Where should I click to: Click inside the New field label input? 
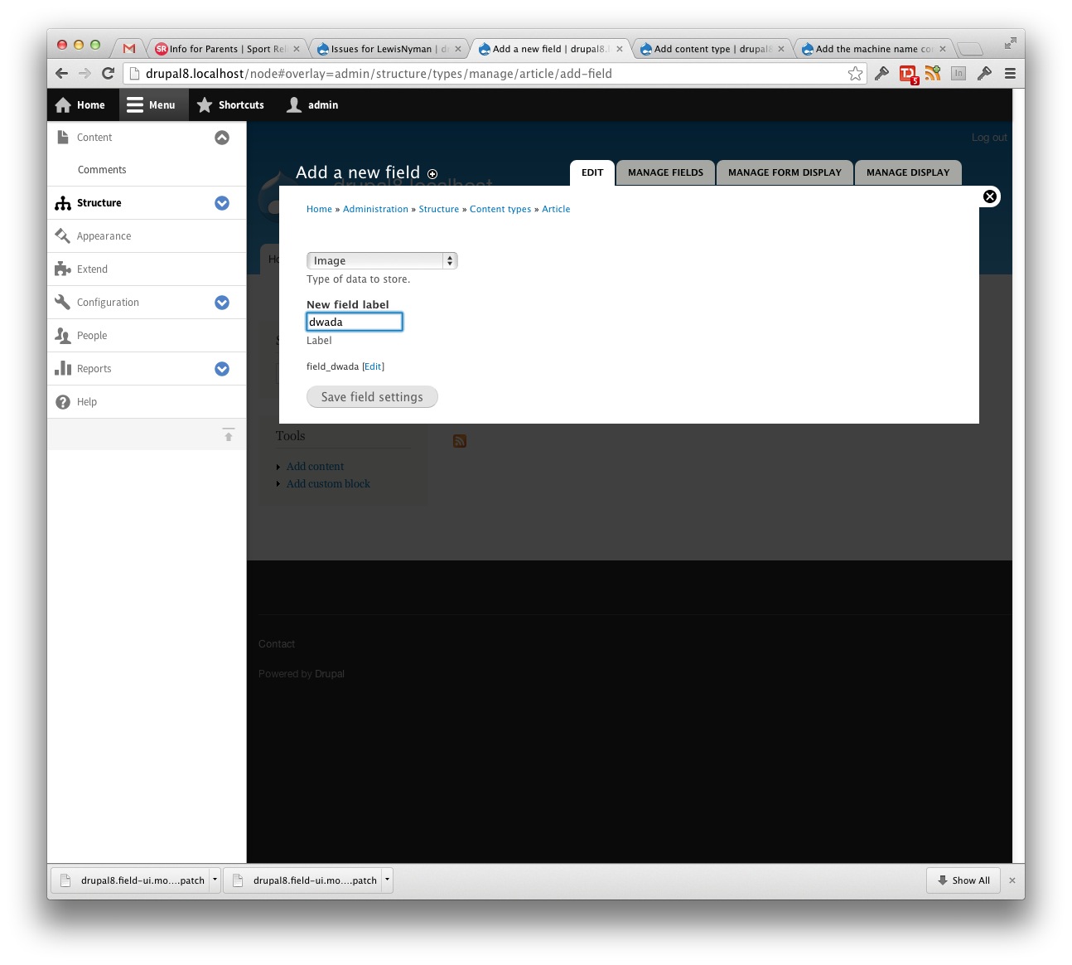pos(355,322)
